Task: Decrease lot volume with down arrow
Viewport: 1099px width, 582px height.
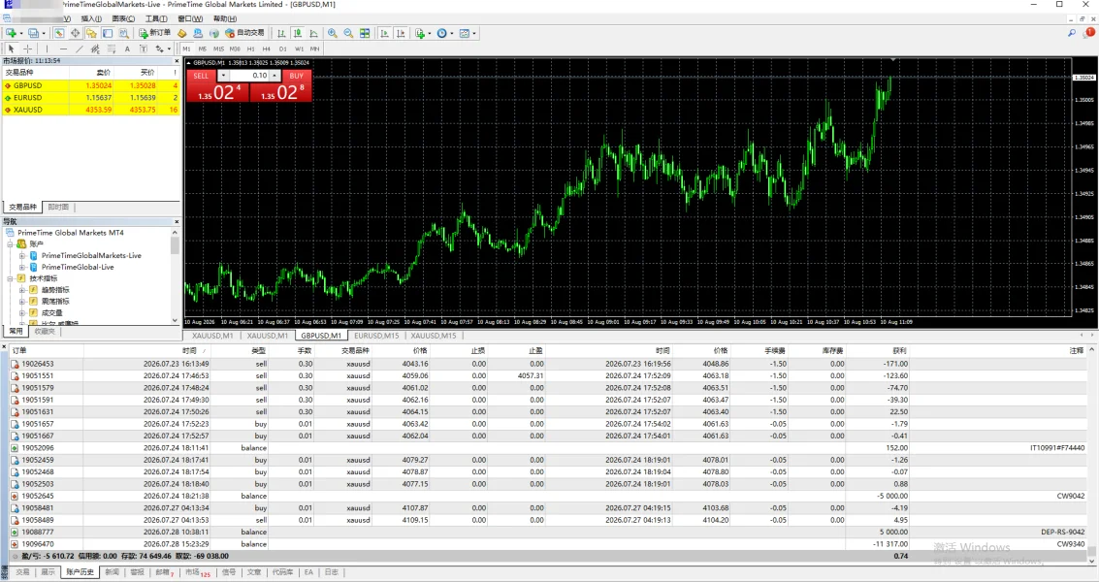Action: point(223,76)
